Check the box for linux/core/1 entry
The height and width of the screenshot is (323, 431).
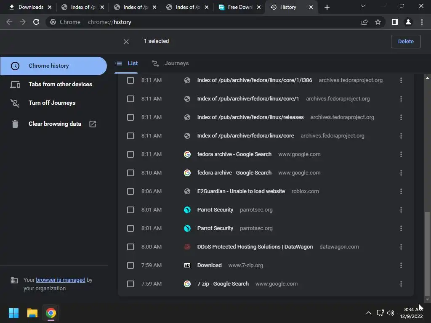point(130,98)
